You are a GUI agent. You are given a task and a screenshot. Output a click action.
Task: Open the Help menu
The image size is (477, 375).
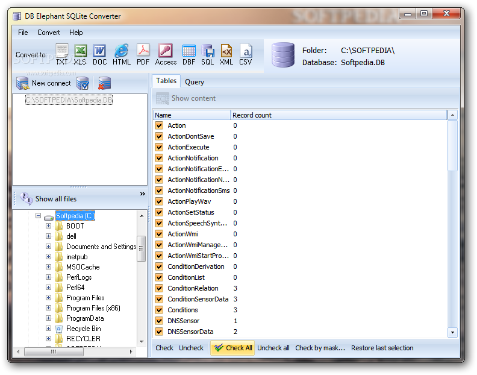point(76,33)
